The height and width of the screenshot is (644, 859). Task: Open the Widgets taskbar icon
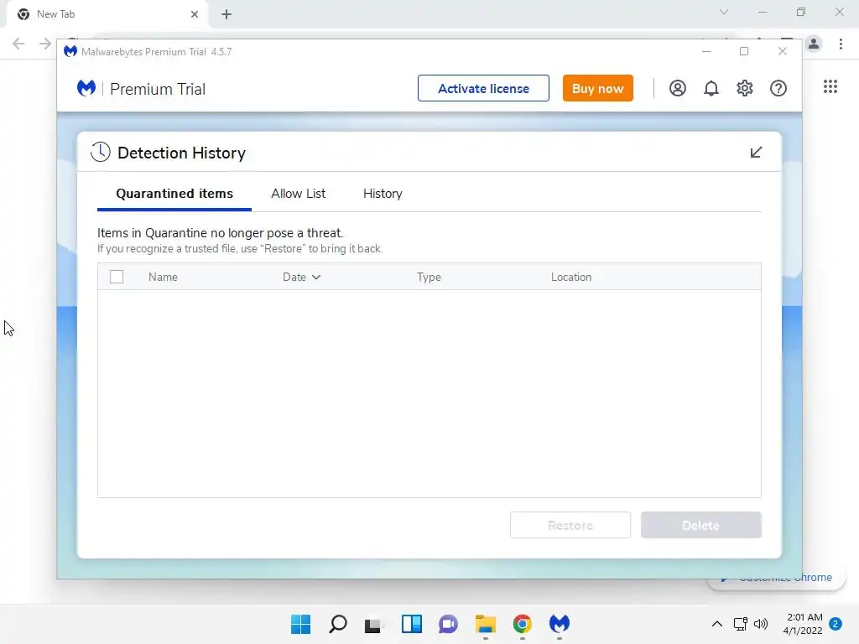coord(411,624)
